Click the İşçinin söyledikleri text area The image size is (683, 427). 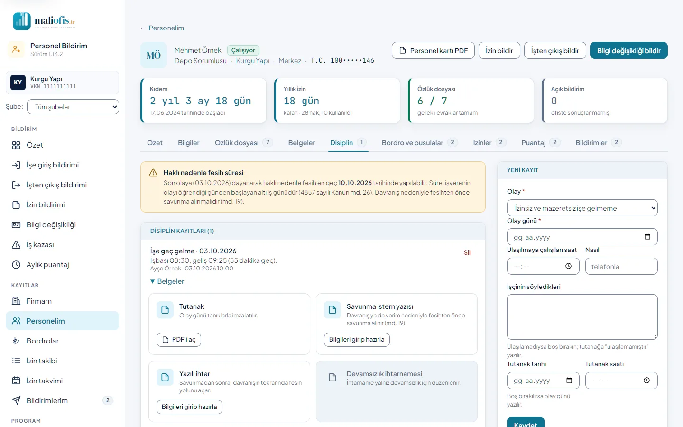pyautogui.click(x=582, y=317)
